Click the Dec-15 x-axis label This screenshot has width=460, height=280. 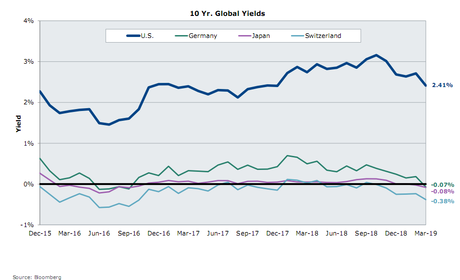pyautogui.click(x=40, y=233)
